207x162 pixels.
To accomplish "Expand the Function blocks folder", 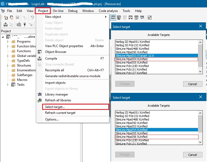I will [8, 46].
